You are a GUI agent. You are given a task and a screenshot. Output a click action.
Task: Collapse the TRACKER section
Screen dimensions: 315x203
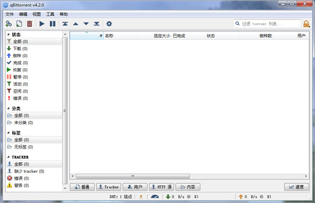8,157
